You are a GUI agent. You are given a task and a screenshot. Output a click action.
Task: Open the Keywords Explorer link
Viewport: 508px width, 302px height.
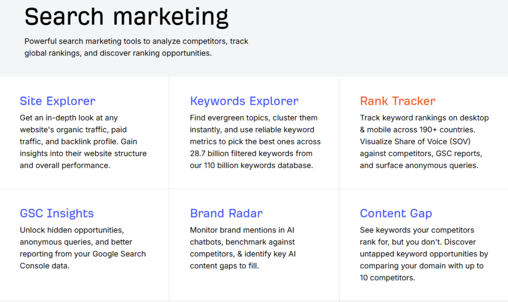(x=244, y=101)
